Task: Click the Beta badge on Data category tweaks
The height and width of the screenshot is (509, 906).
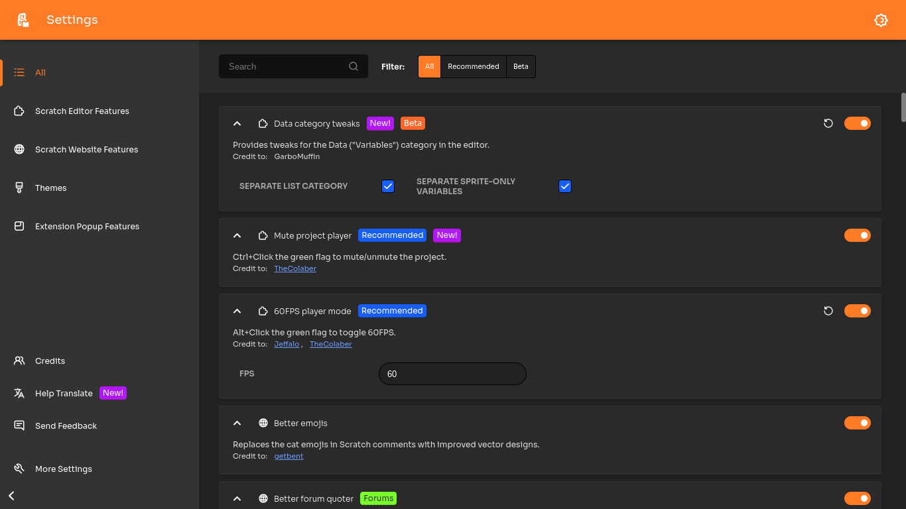Action: pyautogui.click(x=413, y=123)
